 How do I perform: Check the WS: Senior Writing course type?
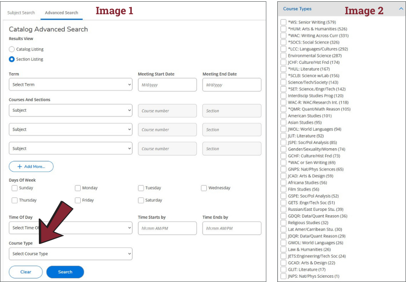pyautogui.click(x=283, y=22)
